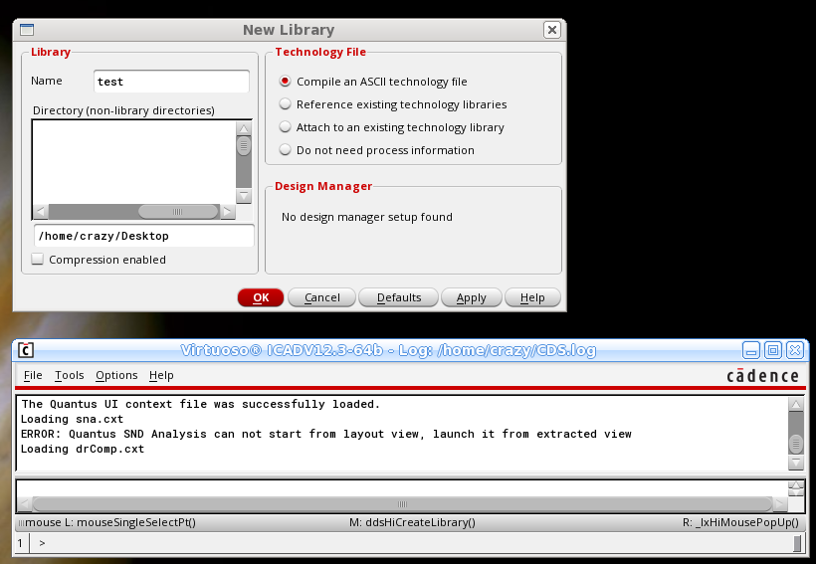Click 'mouse L: mouseSingleSelectPt()' status text
Screen dimensions: 816x564
(110, 522)
